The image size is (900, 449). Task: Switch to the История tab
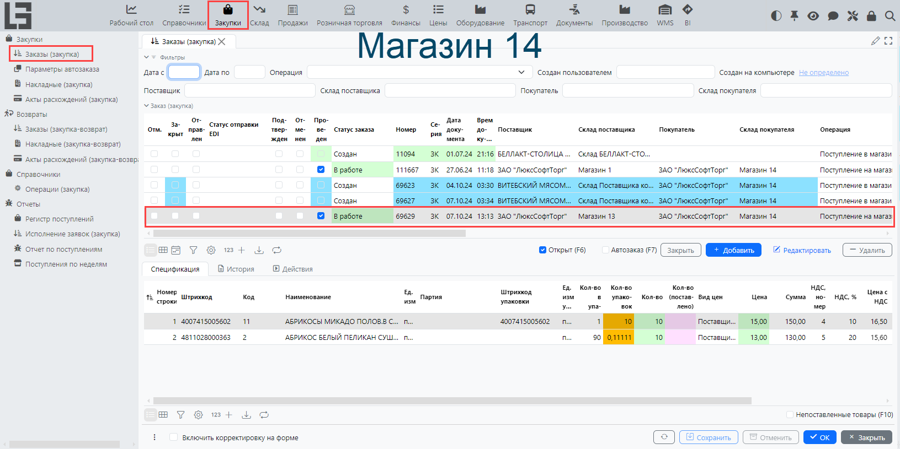[236, 269]
